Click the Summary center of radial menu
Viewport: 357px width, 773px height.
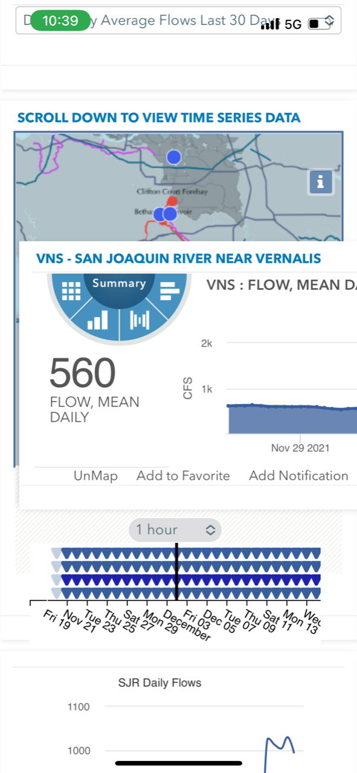click(x=119, y=284)
